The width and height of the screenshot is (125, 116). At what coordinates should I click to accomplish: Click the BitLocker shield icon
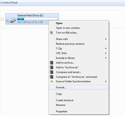click(x=51, y=33)
